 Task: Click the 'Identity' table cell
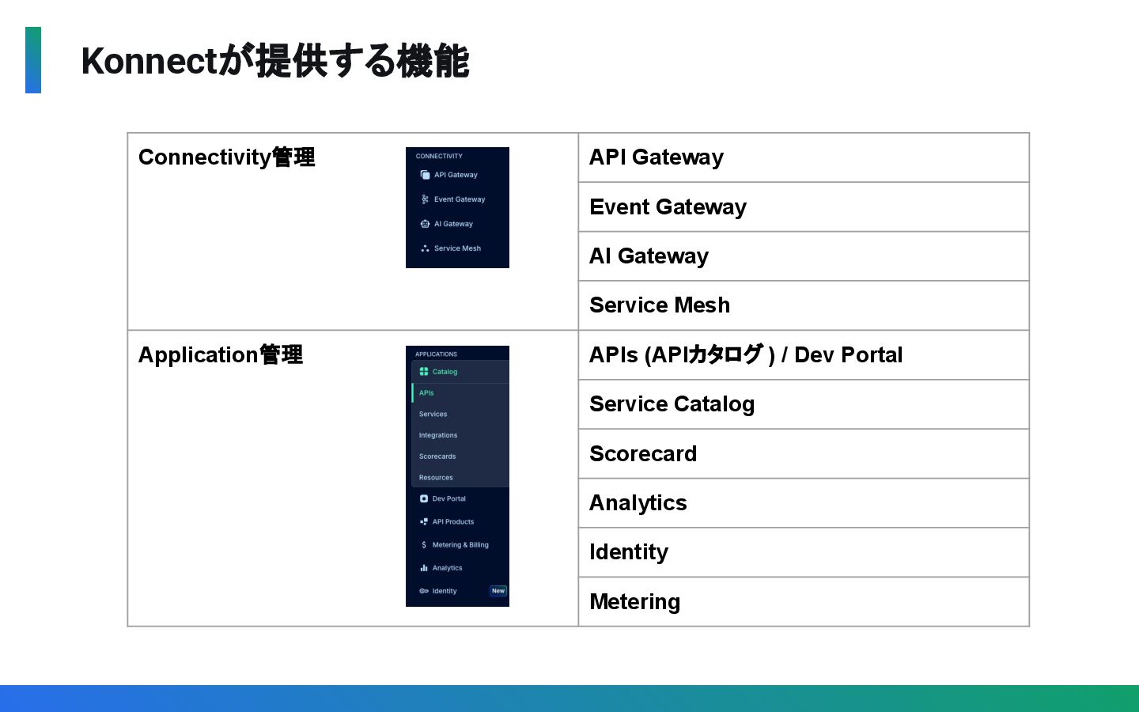click(804, 552)
